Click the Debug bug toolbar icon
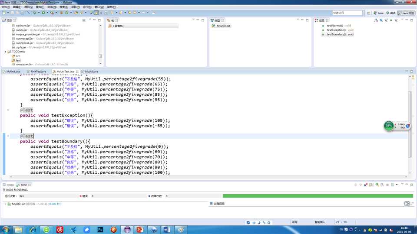417x234 pixels. tap(35, 13)
